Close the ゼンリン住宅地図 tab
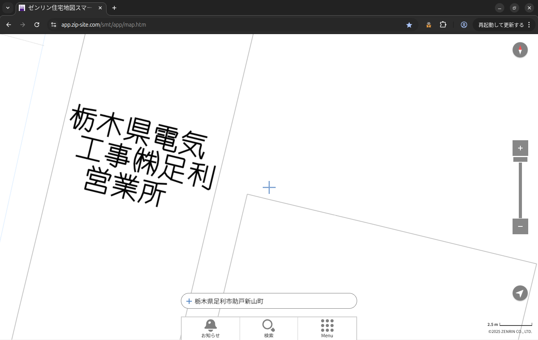Image resolution: width=538 pixels, height=340 pixels. point(101,8)
